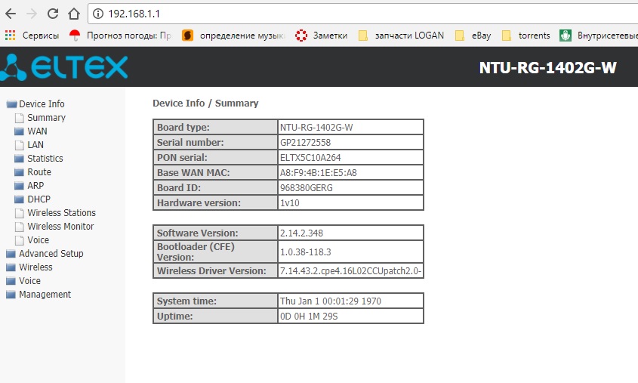Click PON serial ELTX5C10A264 value
Viewport: 638px width, 383px height.
click(310, 158)
